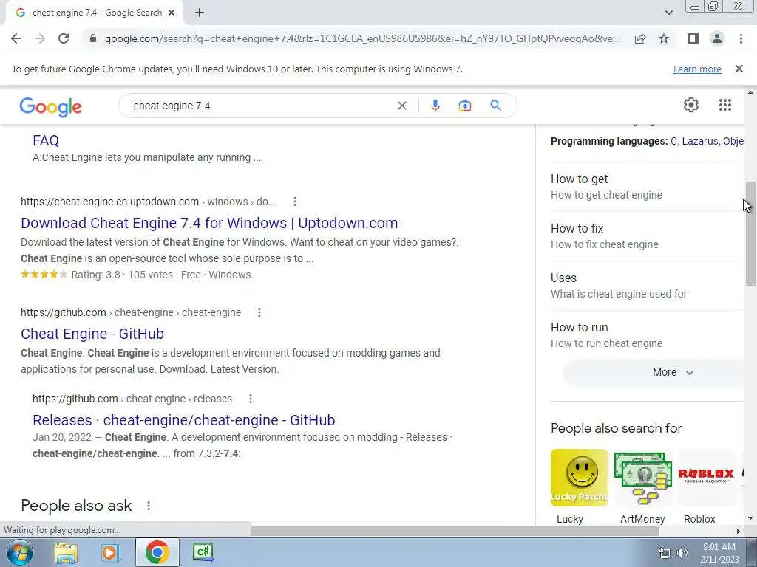Viewport: 757px width, 567px height.
Task: Click the horizontal scrollbar right arrow
Action: click(x=739, y=531)
